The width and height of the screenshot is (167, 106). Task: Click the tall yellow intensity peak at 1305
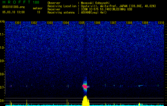[86, 101]
